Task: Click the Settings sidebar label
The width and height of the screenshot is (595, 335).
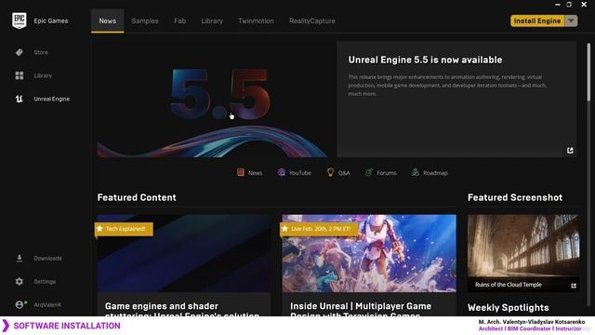Action: 45,281
